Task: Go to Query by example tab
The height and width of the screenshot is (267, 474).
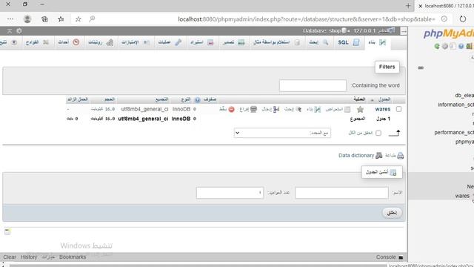Action: 276,42
